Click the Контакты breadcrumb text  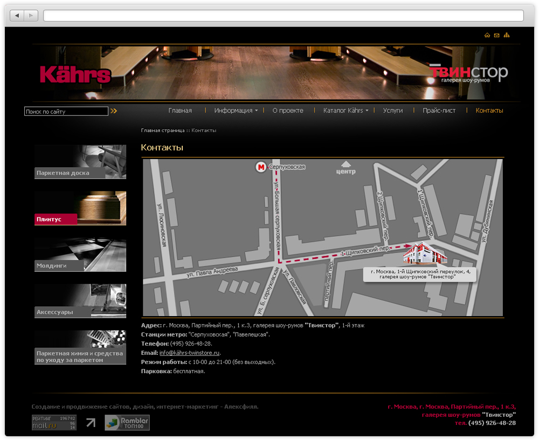pyautogui.click(x=204, y=130)
